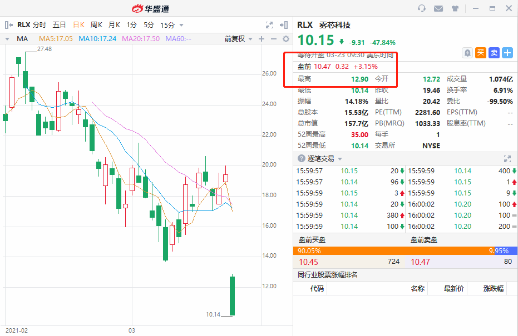The image size is (518, 336).
Task: Click the PE(TTM) 2281.60 value
Action: pyautogui.click(x=427, y=112)
